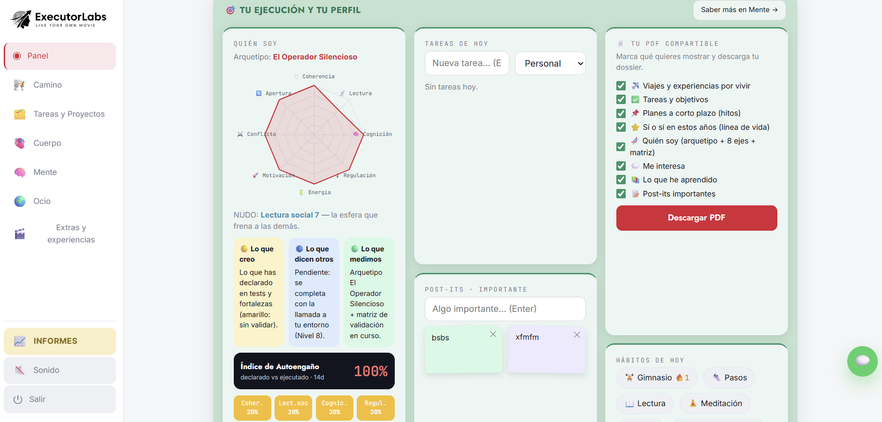Image resolution: width=882 pixels, height=422 pixels.
Task: Click the Lectura book icon in habits
Action: 630,404
